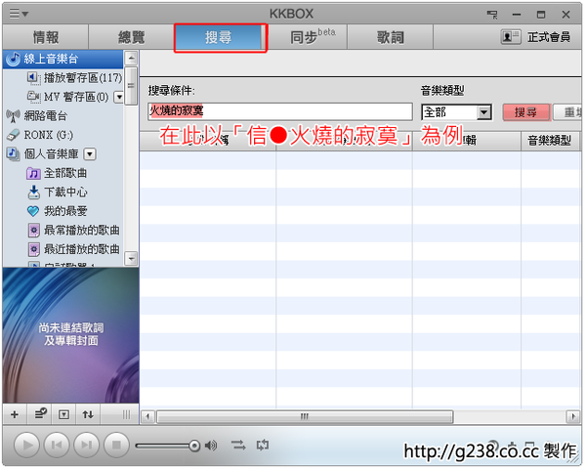Sort by the 音樂類型 column header
The height and width of the screenshot is (469, 586).
[551, 141]
